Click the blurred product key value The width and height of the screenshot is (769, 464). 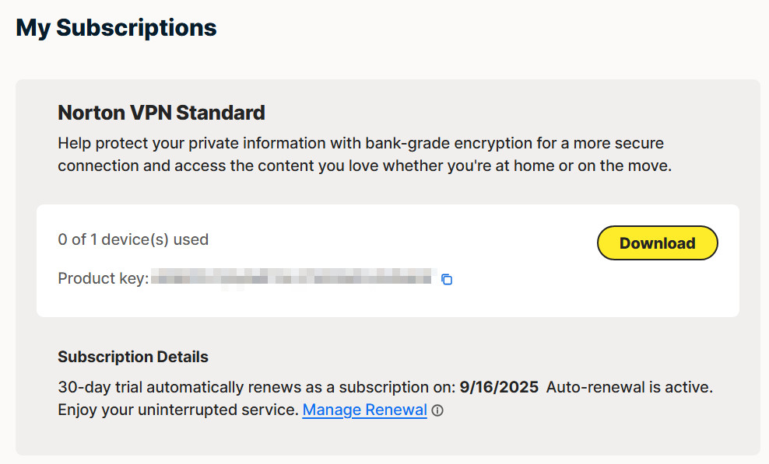(x=292, y=278)
